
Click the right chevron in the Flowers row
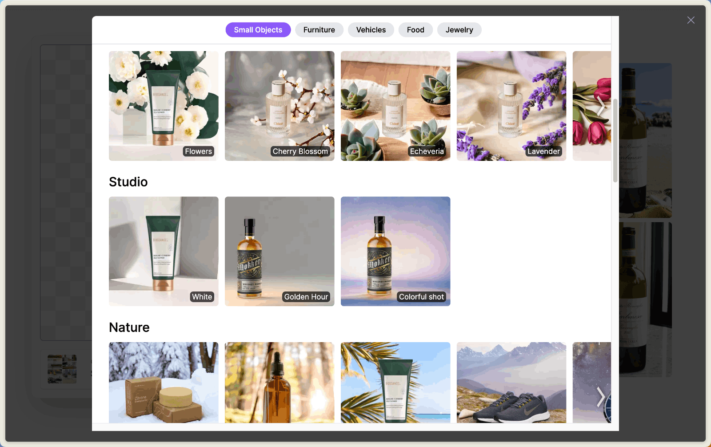point(600,106)
